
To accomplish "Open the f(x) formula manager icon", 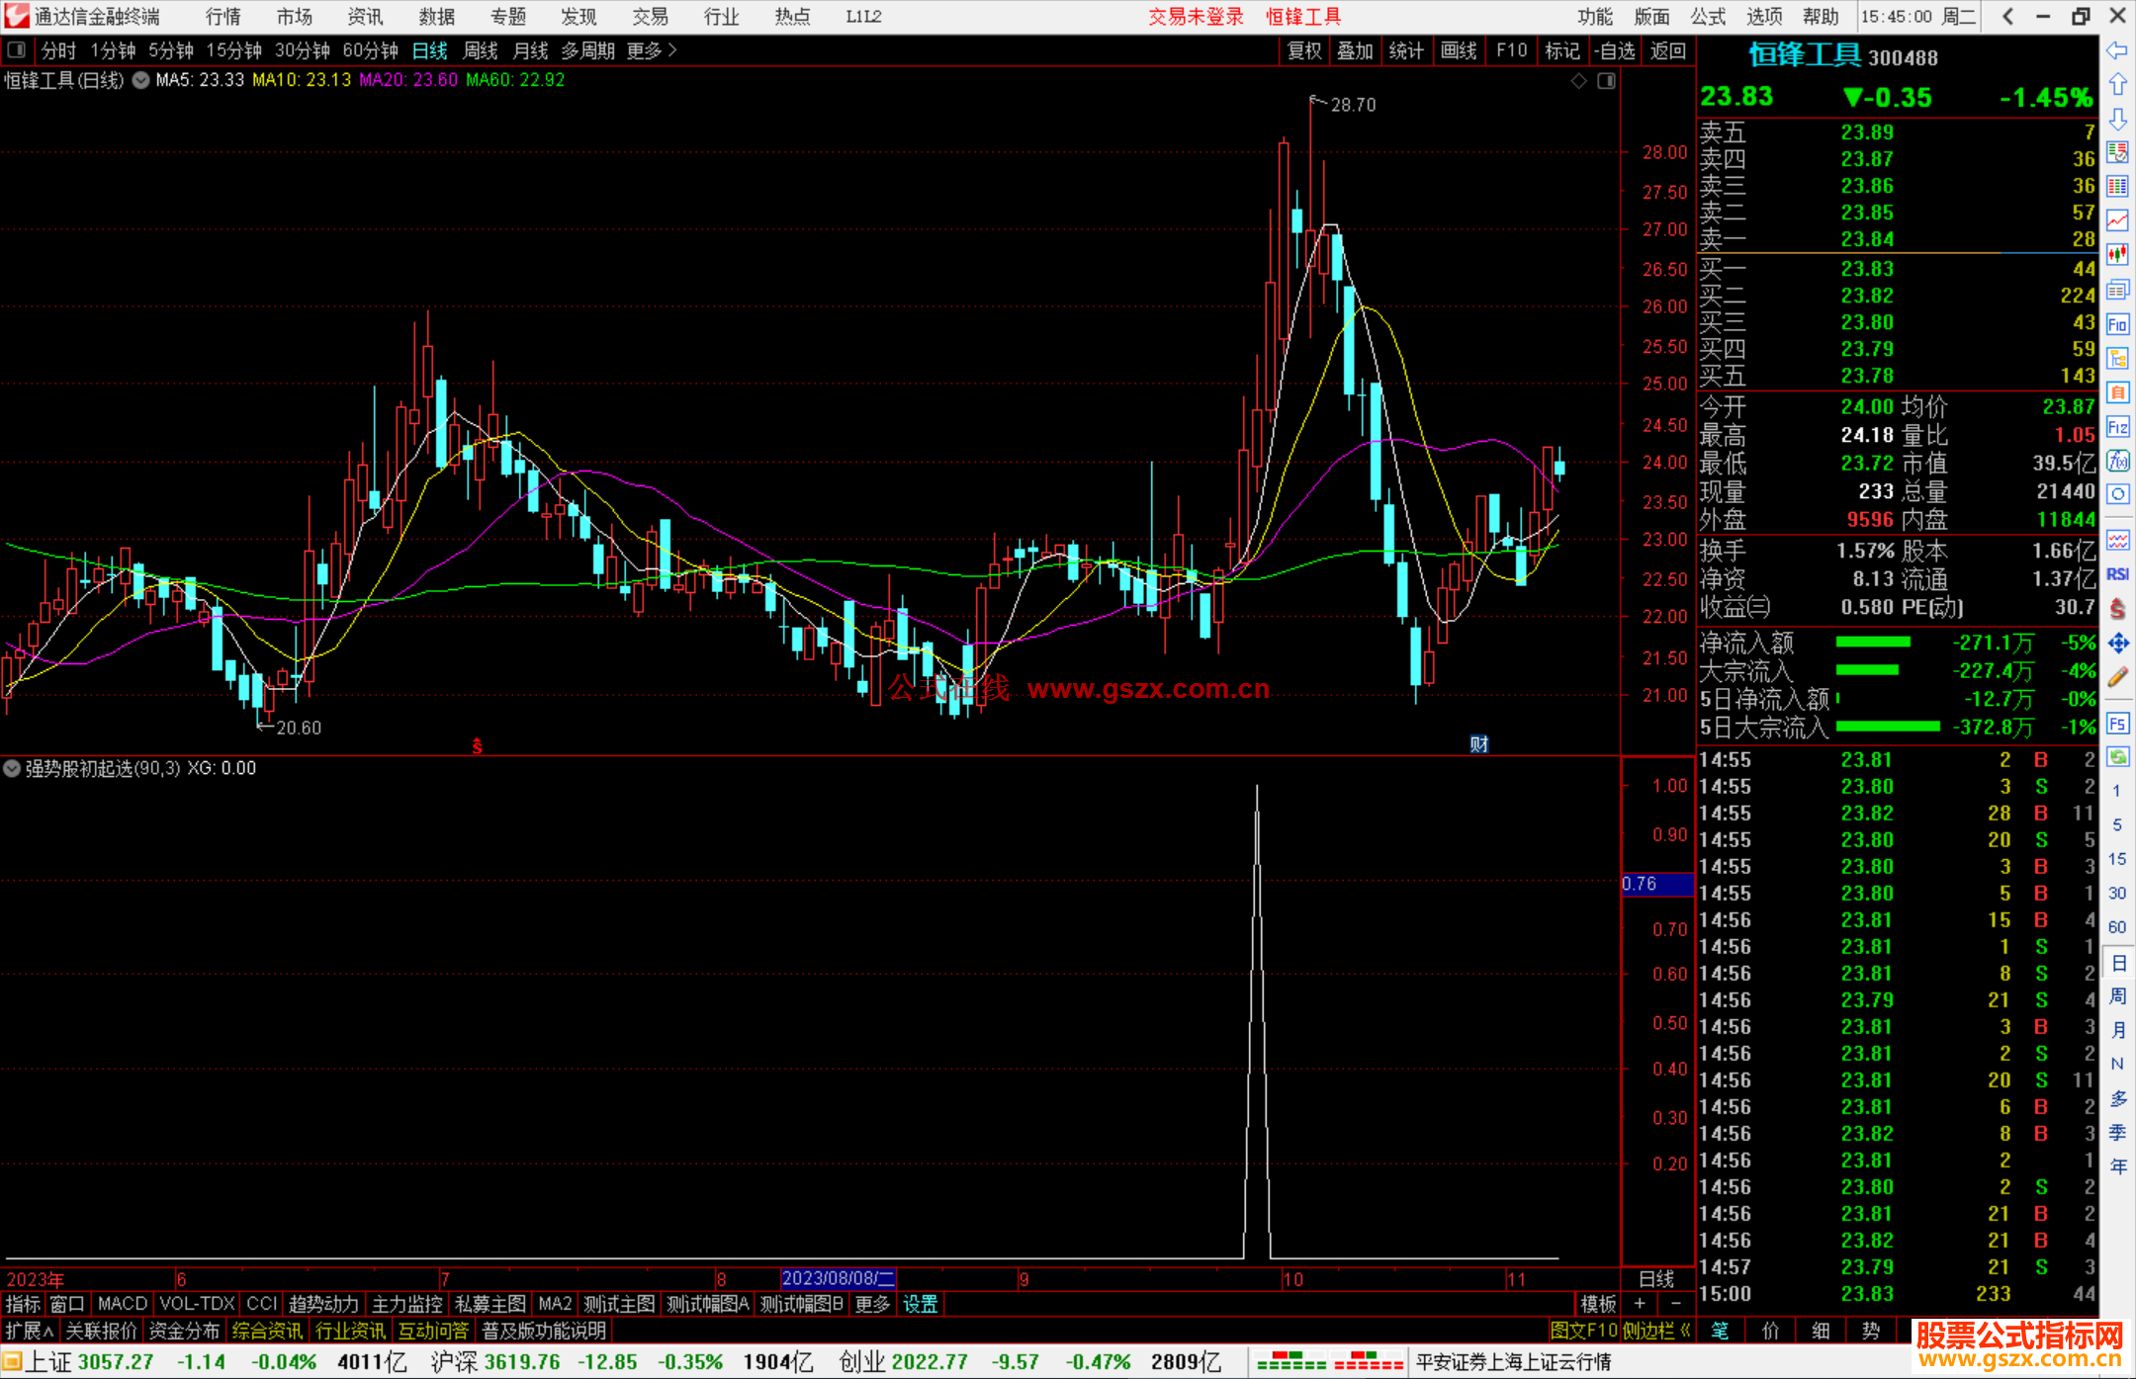I will tap(2117, 461).
